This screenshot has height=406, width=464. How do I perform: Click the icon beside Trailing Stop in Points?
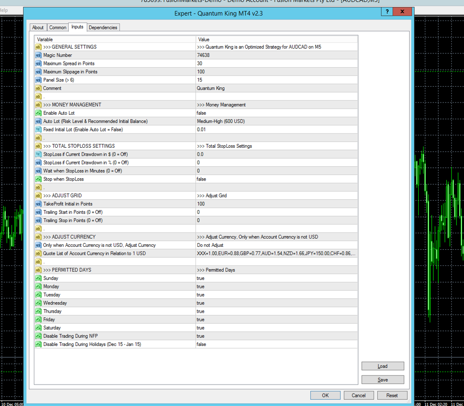tap(38, 221)
